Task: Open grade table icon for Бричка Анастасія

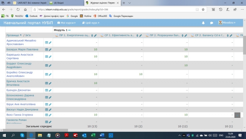Action: point(47,83)
